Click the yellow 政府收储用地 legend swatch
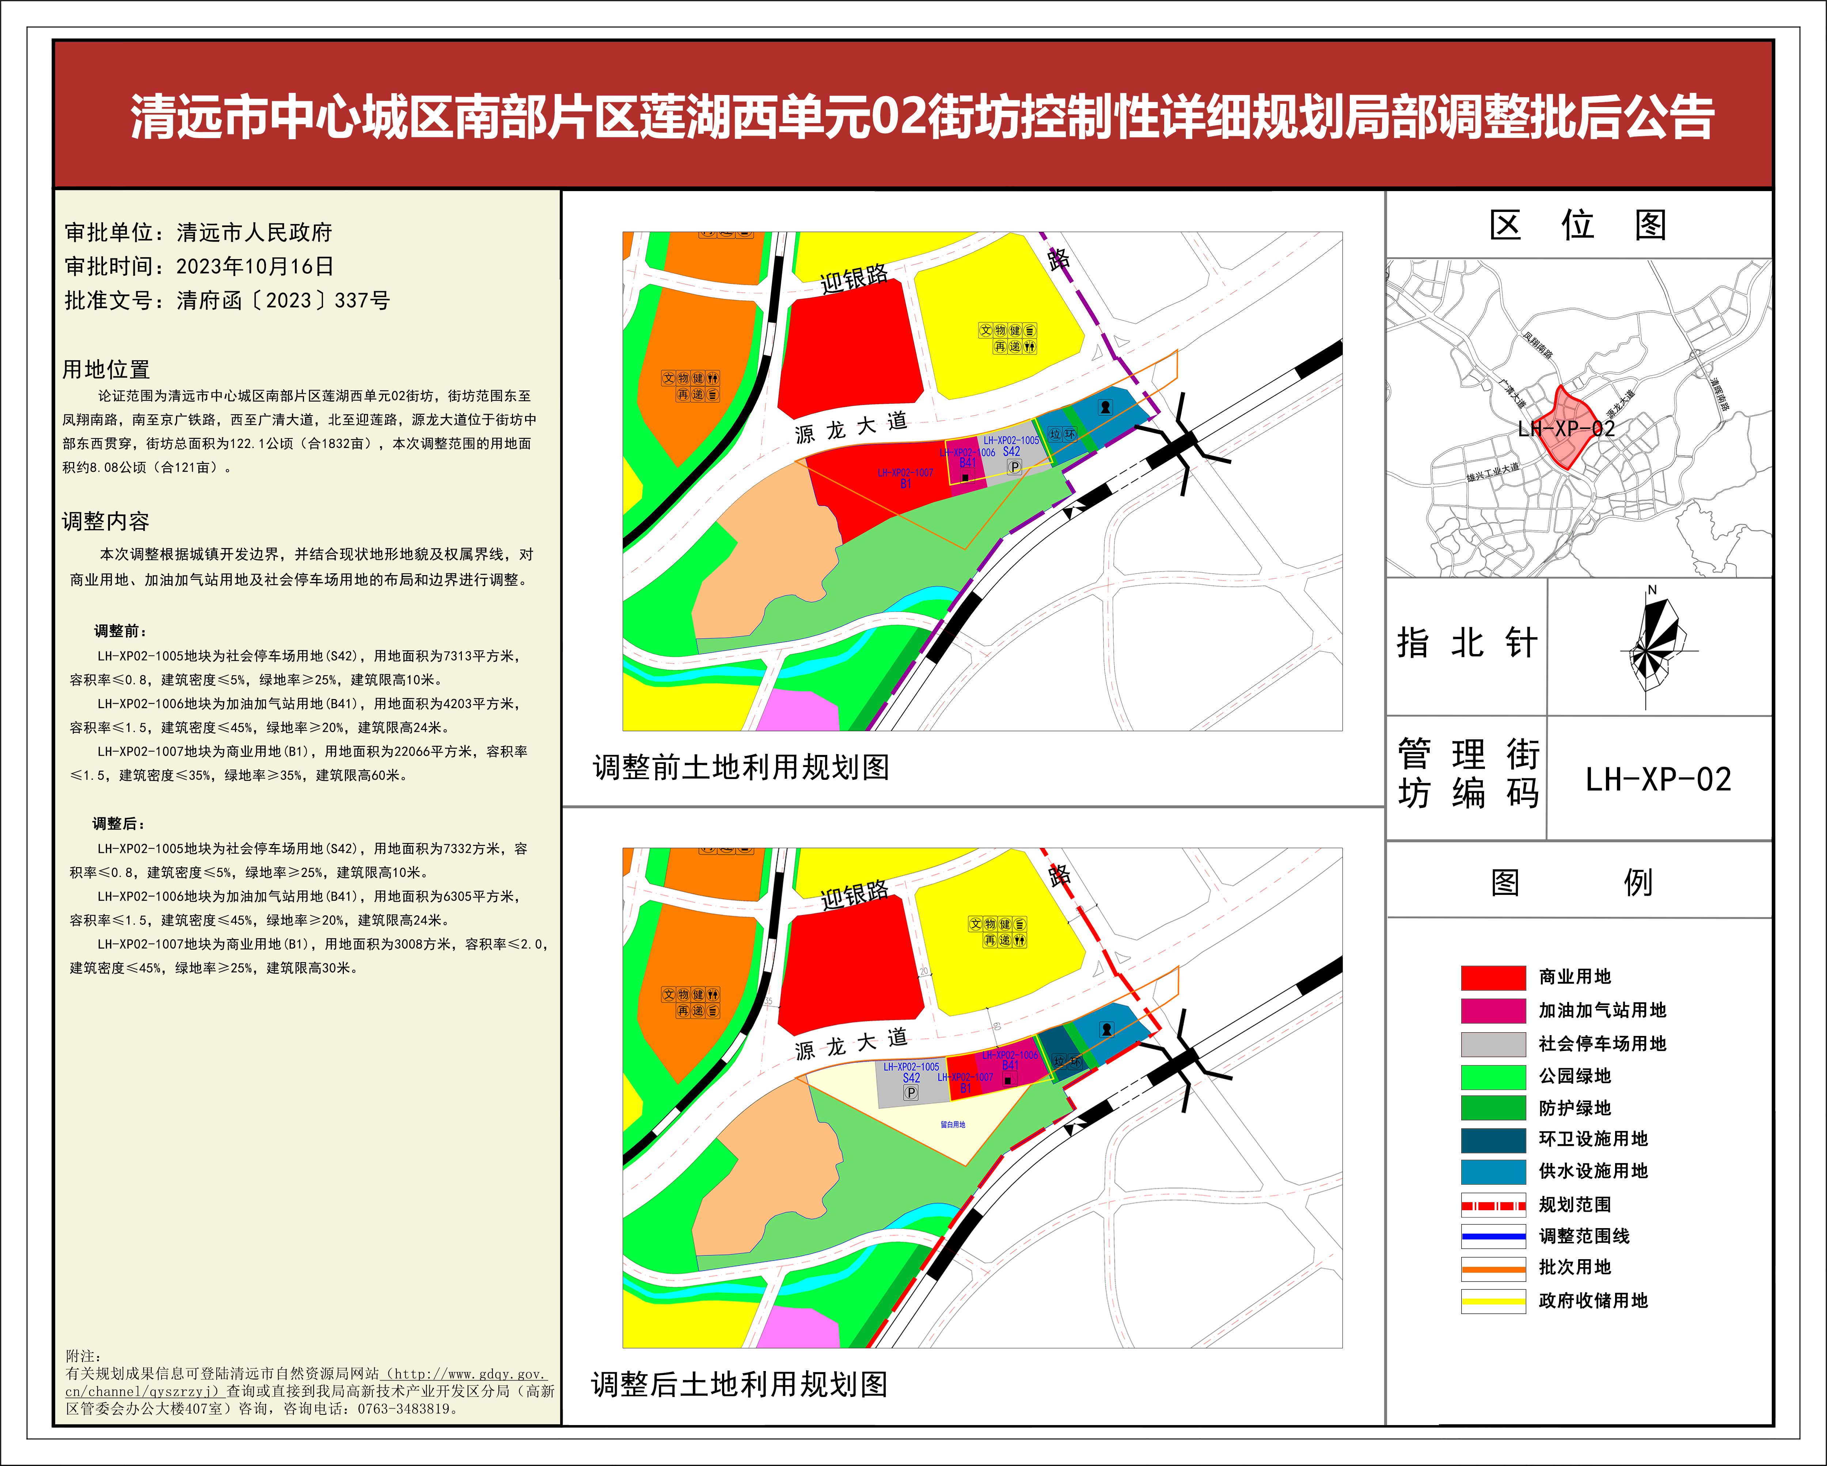 click(x=1493, y=1301)
